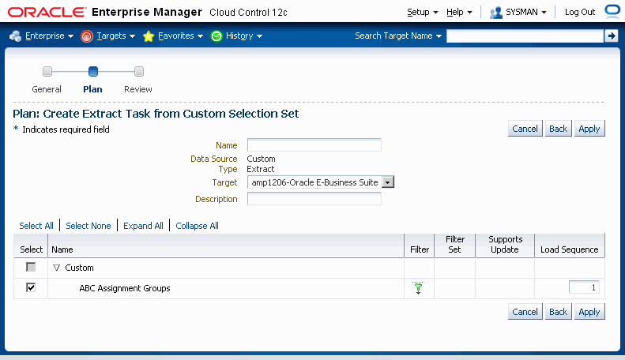Click the Select All link
Screen dimensions: 625x360
point(36,226)
